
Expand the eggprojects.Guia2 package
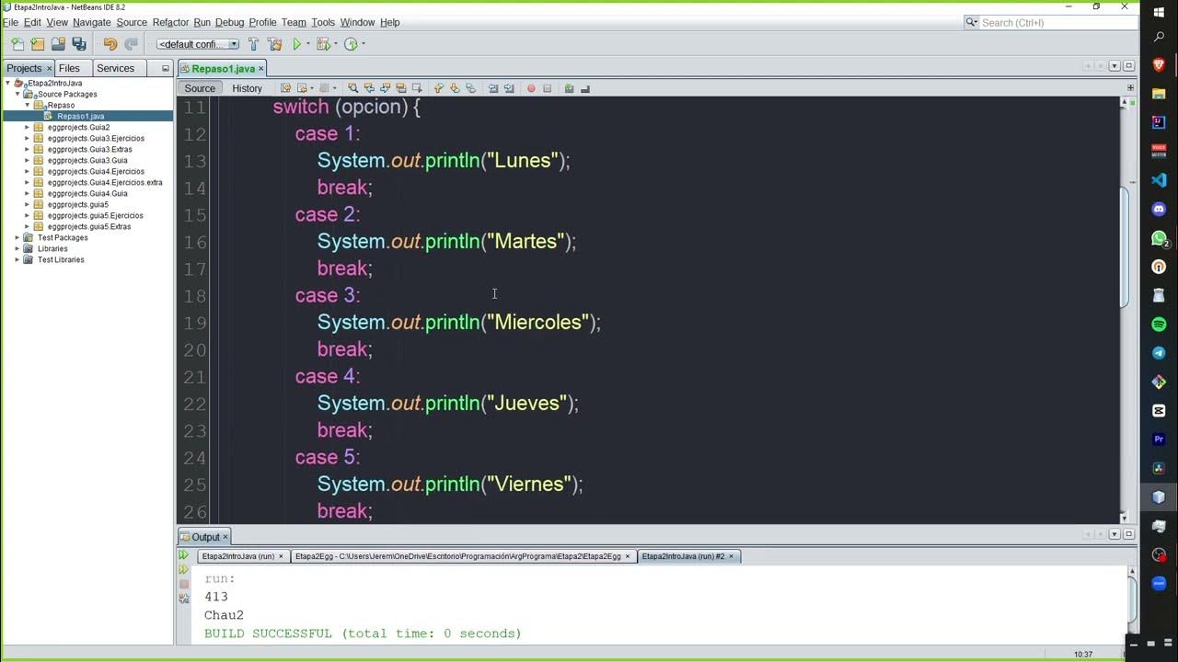point(28,127)
